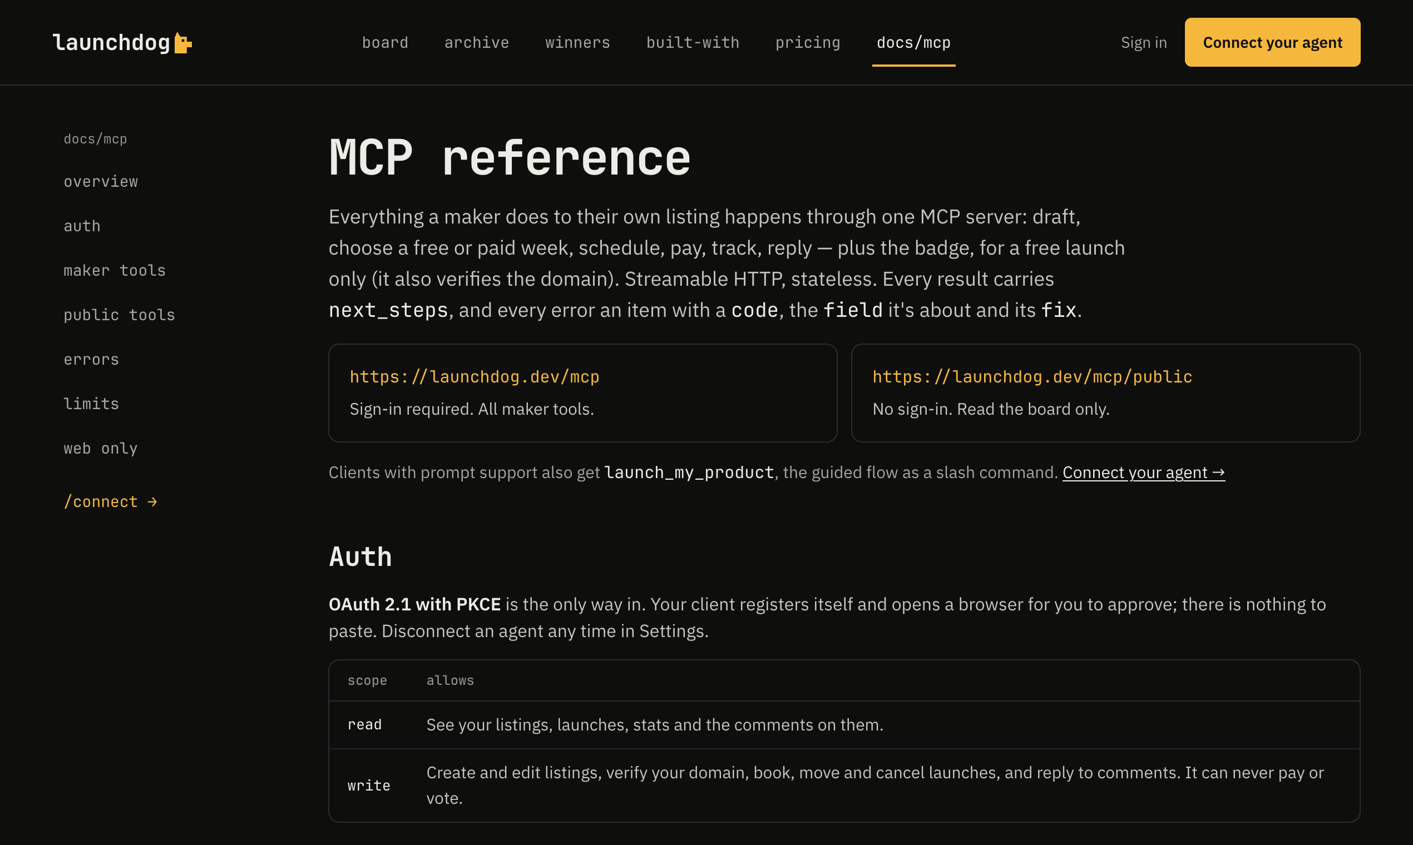This screenshot has height=845, width=1413.
Task: Follow the inline Connect your agent → link
Action: click(x=1144, y=473)
